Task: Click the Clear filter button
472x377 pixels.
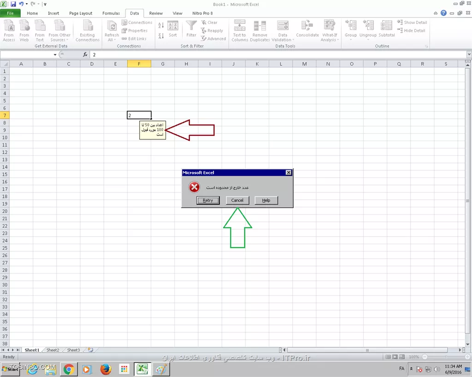Action: 209,22
